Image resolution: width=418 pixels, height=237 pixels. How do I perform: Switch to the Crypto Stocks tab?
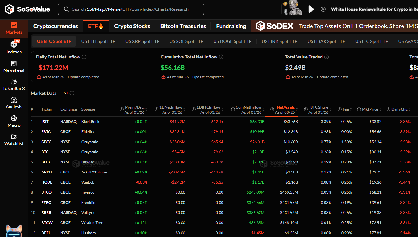(132, 26)
